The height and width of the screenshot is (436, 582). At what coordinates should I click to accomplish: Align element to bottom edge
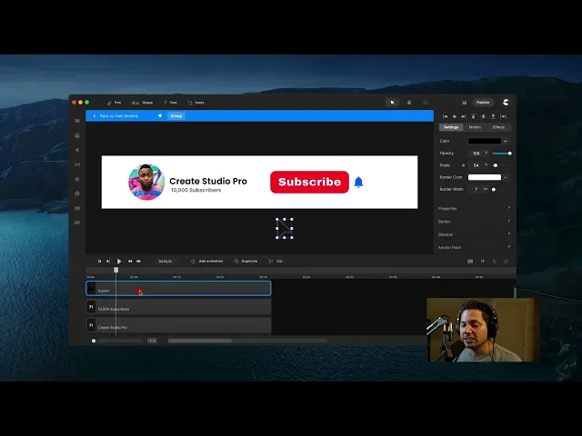493,116
